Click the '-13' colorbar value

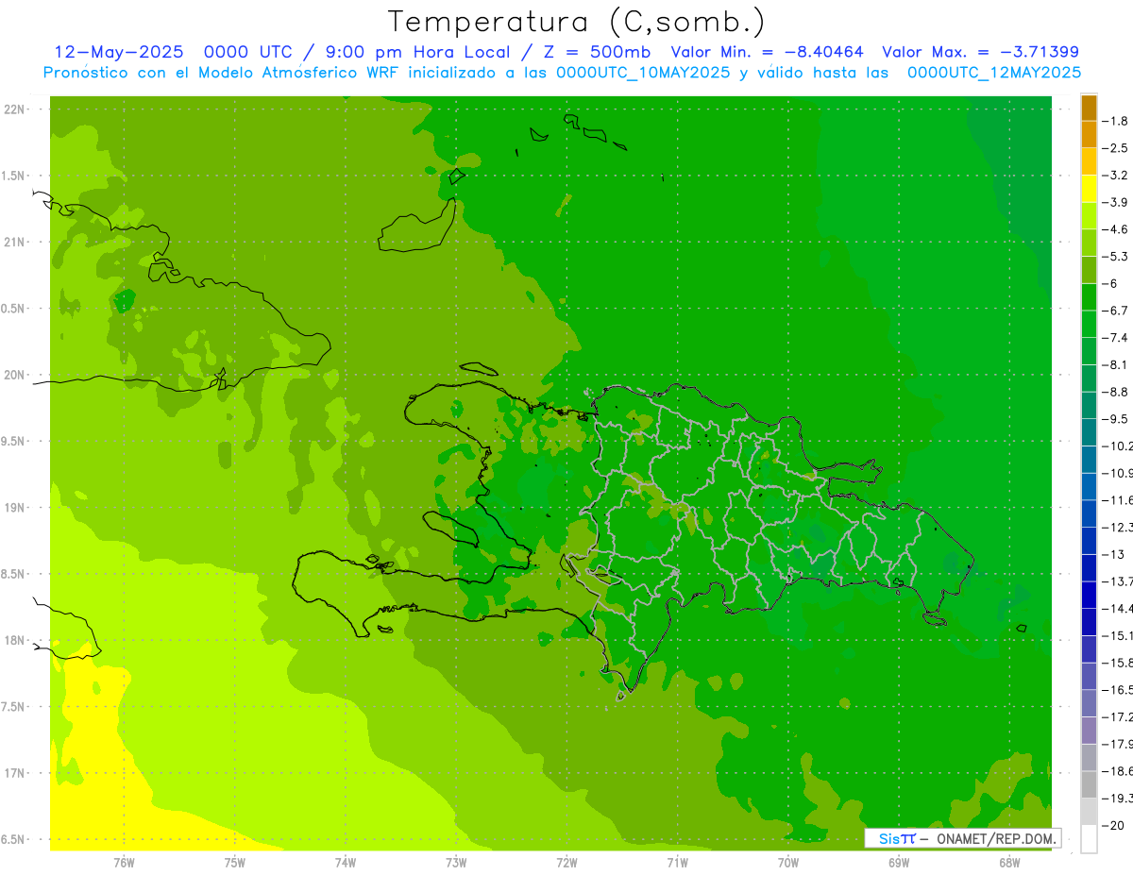pyautogui.click(x=1113, y=554)
